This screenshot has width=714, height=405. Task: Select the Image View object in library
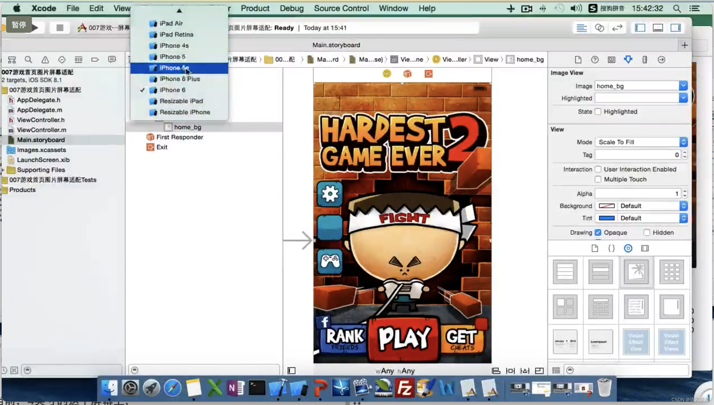tap(636, 272)
